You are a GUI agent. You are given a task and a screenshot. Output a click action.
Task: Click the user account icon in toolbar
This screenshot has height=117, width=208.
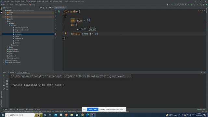point(168,5)
